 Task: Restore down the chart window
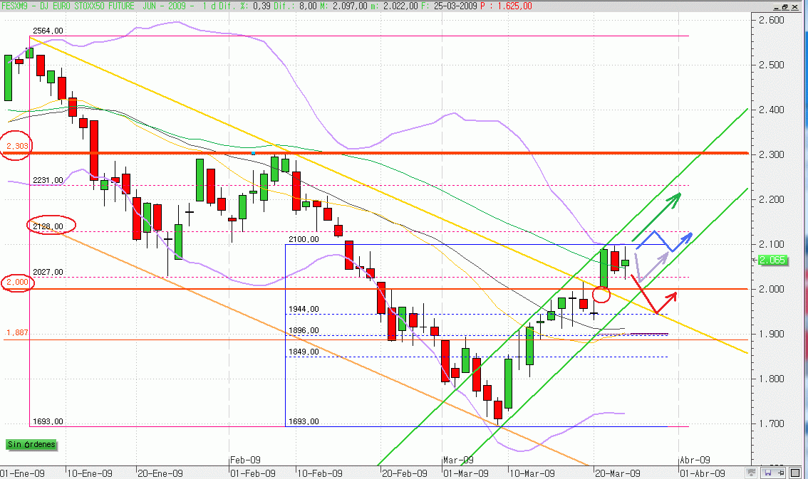tap(784, 6)
